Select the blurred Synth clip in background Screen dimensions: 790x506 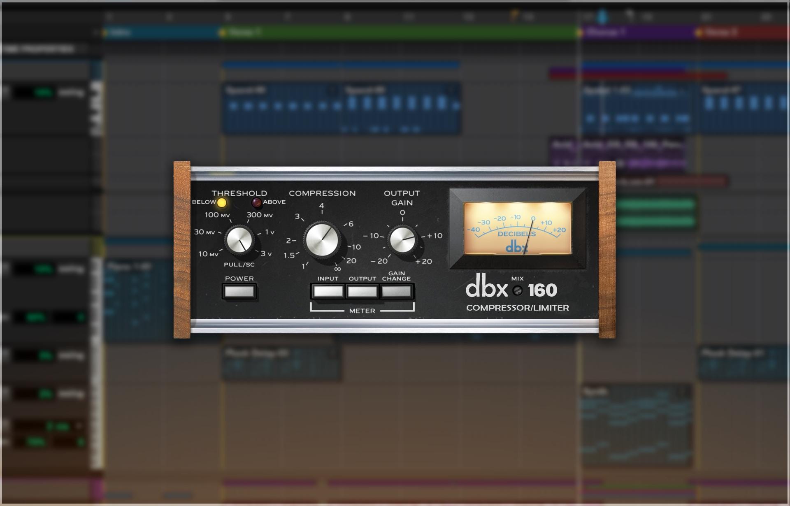pyautogui.click(x=636, y=426)
